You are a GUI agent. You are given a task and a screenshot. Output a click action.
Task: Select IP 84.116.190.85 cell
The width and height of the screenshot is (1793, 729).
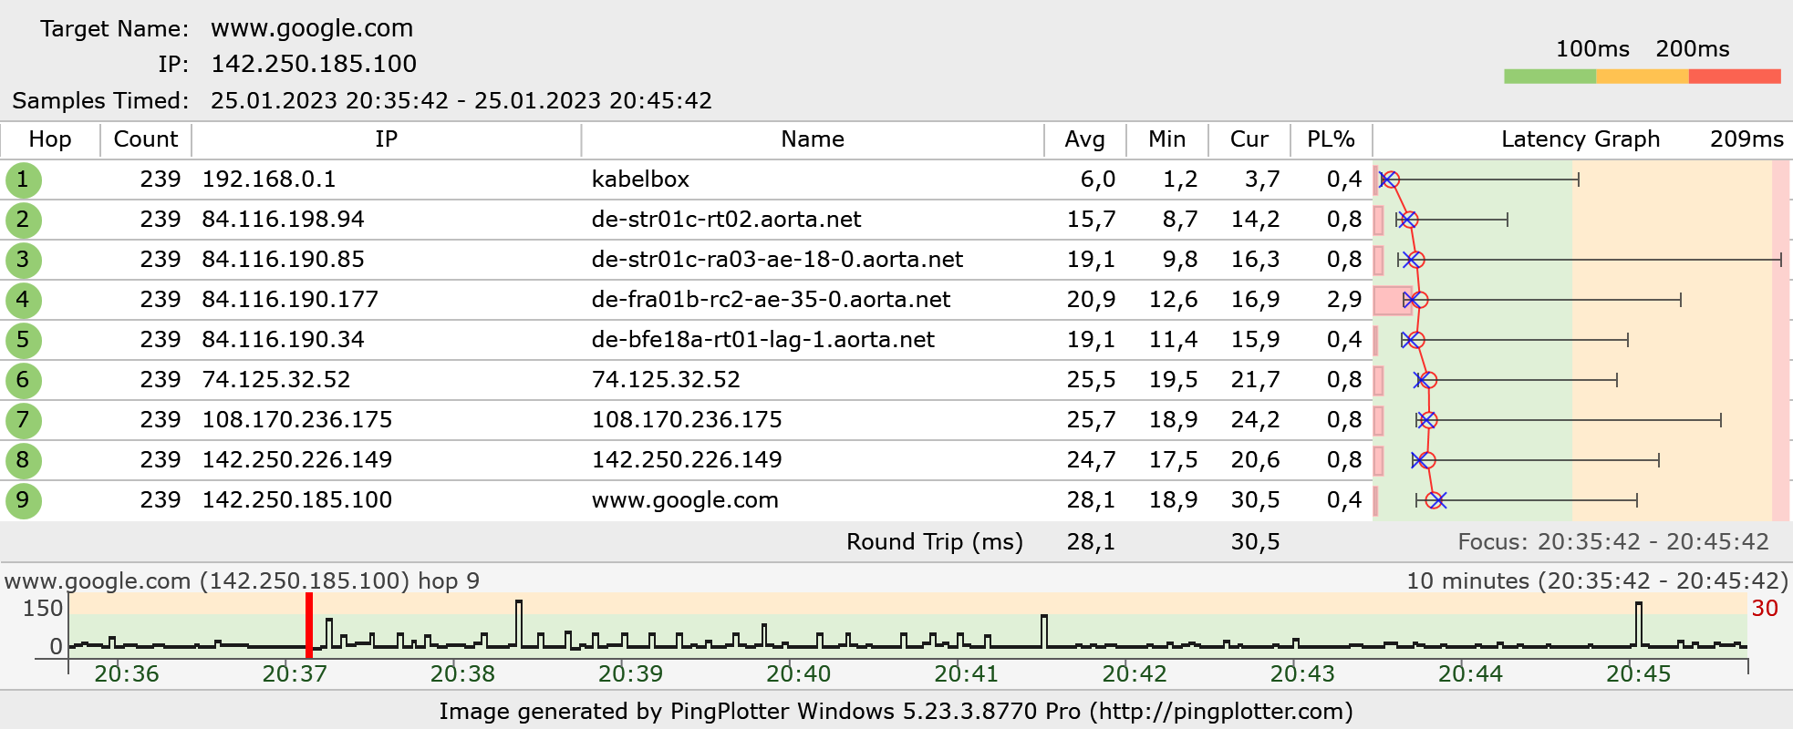[283, 260]
